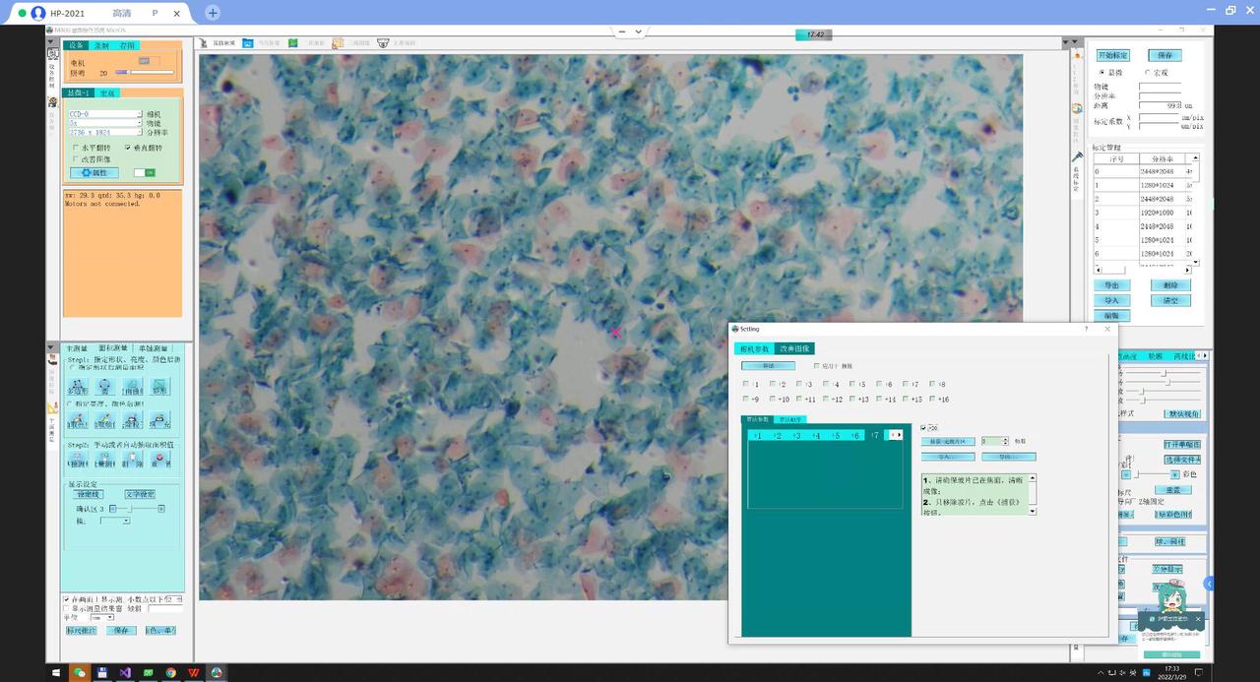
Task: Select the circle area measurement tool
Action: 104,387
